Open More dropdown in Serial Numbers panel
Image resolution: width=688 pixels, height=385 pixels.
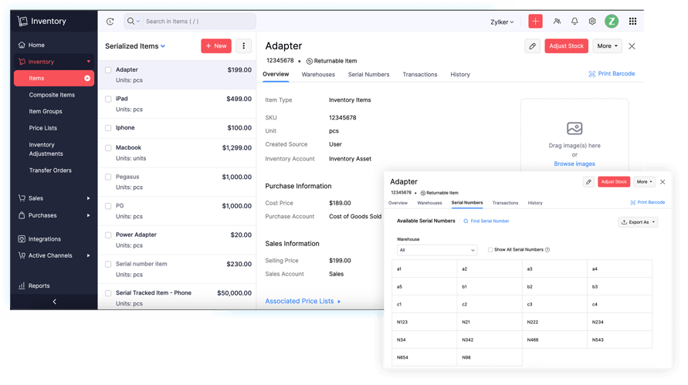tap(644, 181)
